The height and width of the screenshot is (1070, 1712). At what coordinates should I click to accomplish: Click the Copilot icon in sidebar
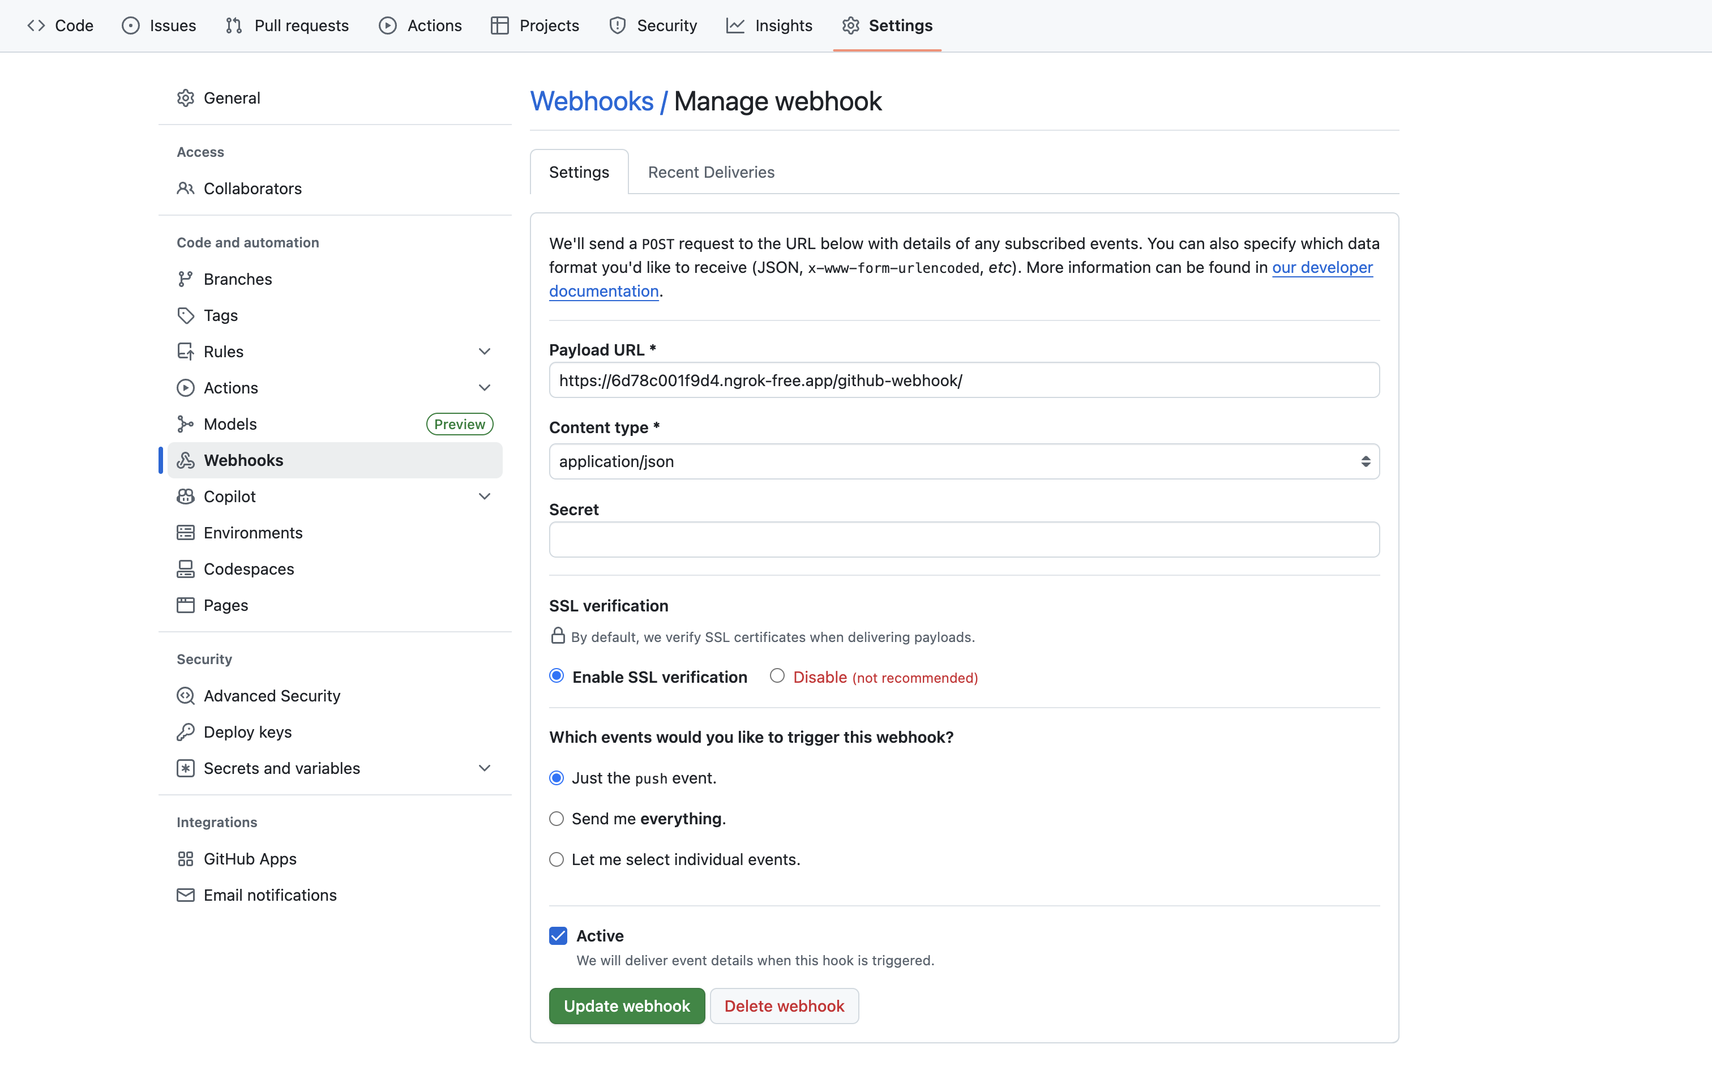pos(185,496)
